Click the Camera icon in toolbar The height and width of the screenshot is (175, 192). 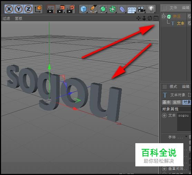pyautogui.click(x=141, y=9)
